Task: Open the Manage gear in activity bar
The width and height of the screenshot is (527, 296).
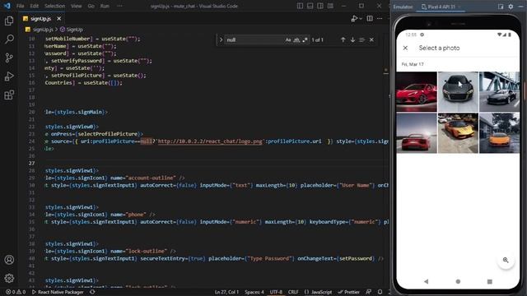Action: pyautogui.click(x=9, y=278)
